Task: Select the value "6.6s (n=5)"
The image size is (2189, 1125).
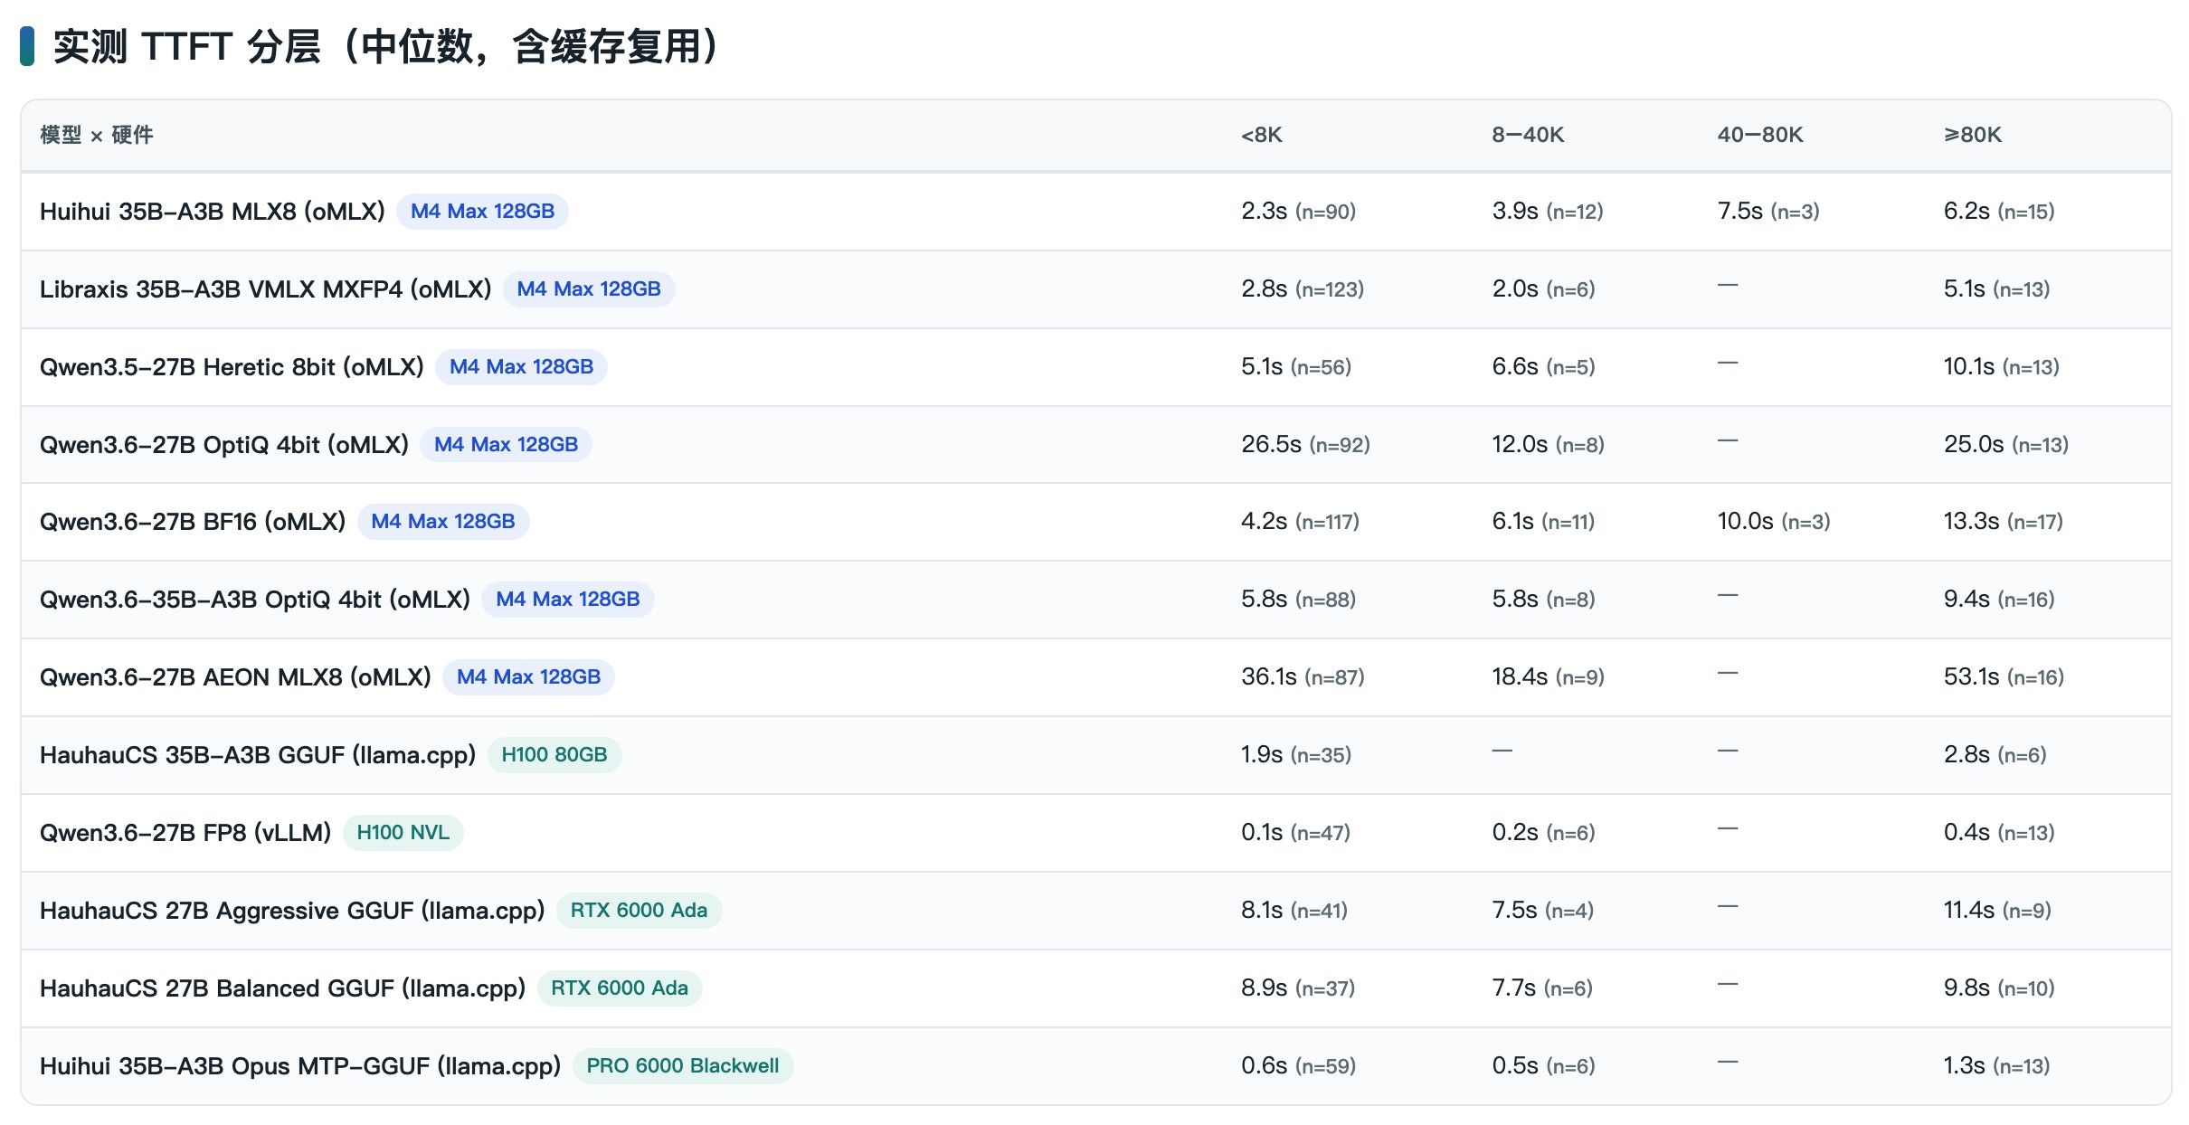Action: (1543, 367)
